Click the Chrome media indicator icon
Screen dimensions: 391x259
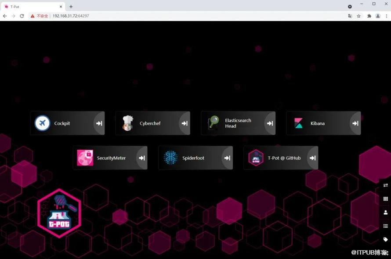pos(350,7)
